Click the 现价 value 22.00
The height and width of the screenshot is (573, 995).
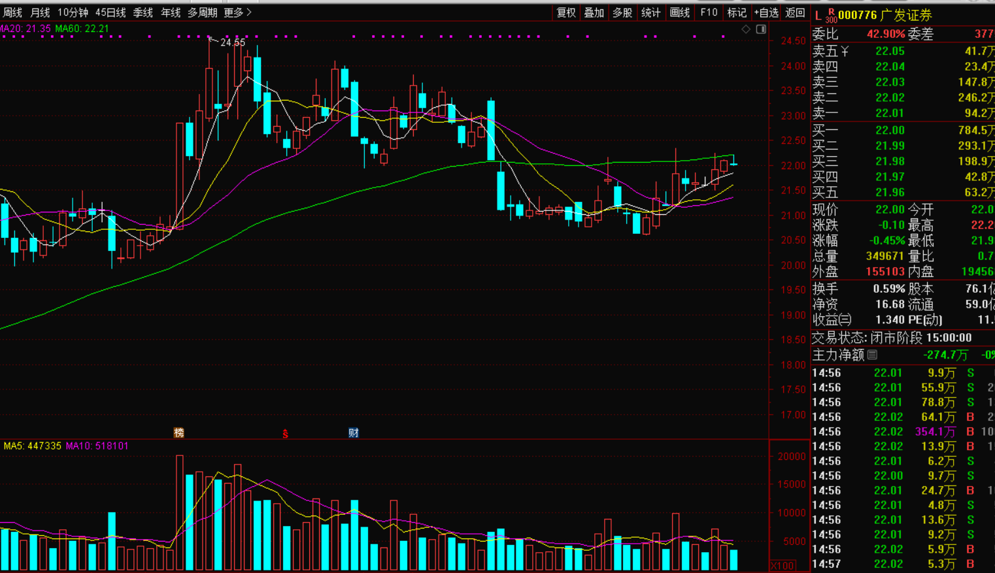[890, 210]
